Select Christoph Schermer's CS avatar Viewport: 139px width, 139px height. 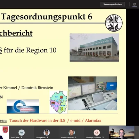click(97, 133)
